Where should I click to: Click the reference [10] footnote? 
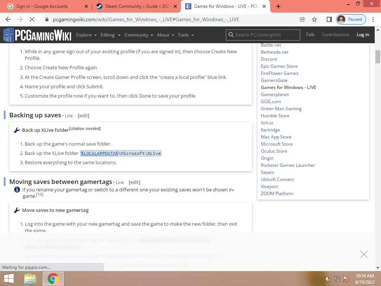coord(39,194)
